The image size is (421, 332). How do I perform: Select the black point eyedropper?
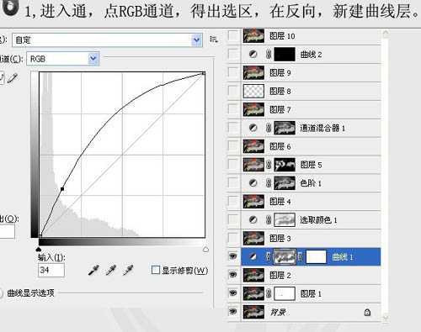[x=93, y=270]
